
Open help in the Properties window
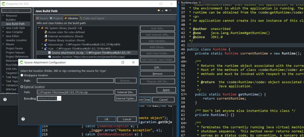(5, 99)
